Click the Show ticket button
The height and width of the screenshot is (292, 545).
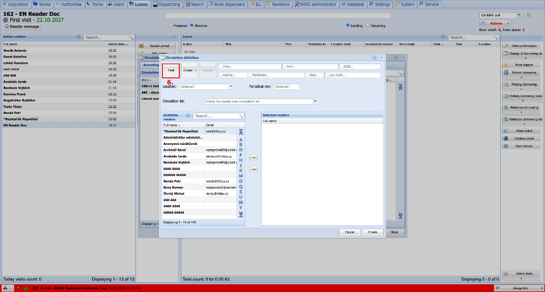(x=522, y=131)
